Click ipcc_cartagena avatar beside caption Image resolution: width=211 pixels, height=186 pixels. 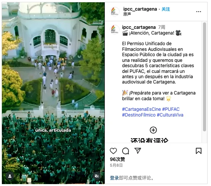pyautogui.click(x=115, y=30)
